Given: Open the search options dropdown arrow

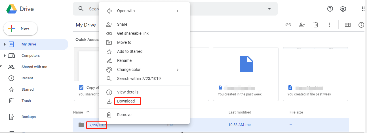Looking at the screenshot, I should [x=269, y=9].
